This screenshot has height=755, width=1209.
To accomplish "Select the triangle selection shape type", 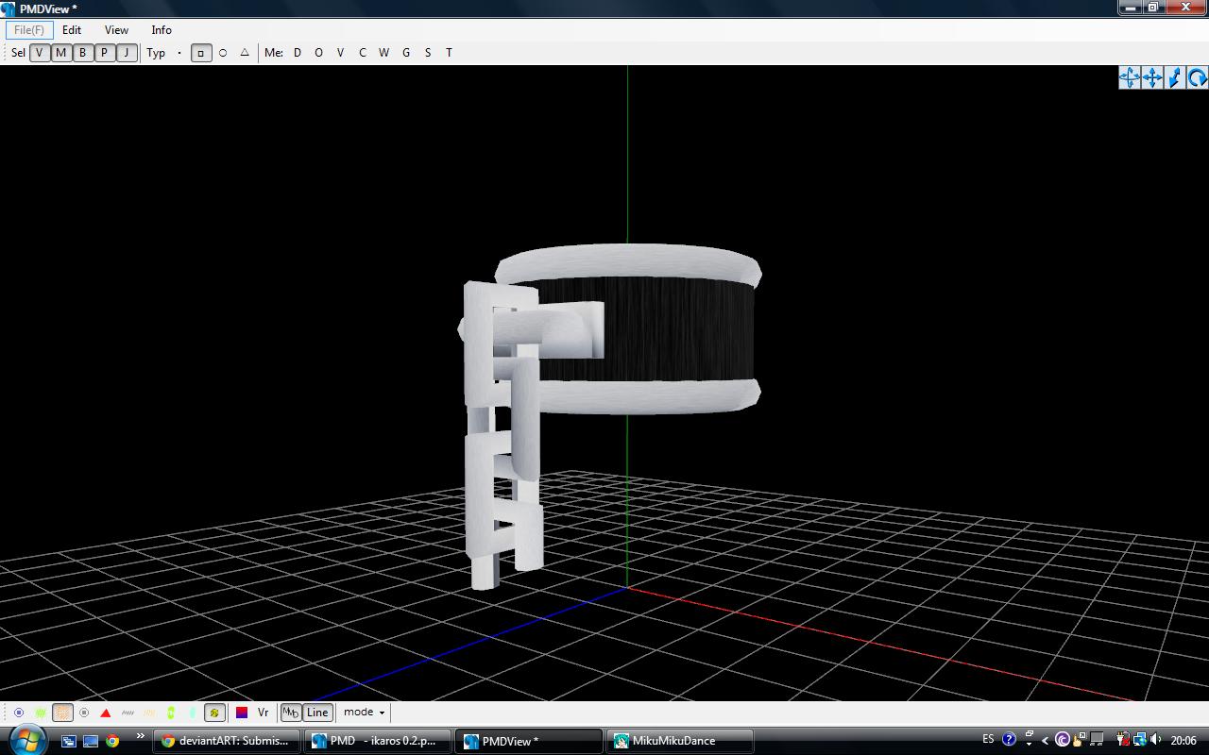I will [245, 53].
